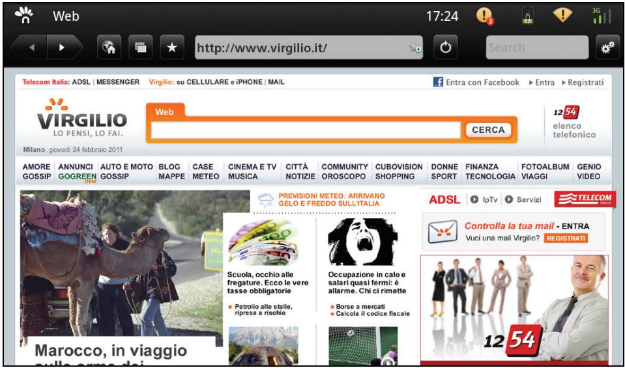Click the Virgilio logo

[81, 118]
